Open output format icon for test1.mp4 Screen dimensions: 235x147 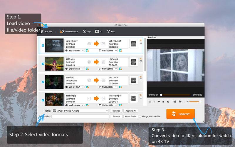point(134,80)
